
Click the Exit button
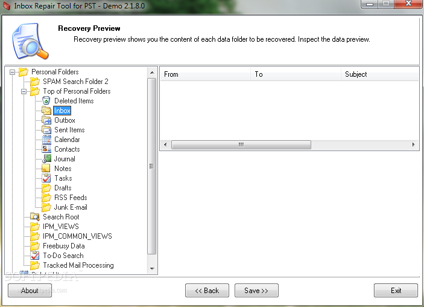click(x=396, y=291)
